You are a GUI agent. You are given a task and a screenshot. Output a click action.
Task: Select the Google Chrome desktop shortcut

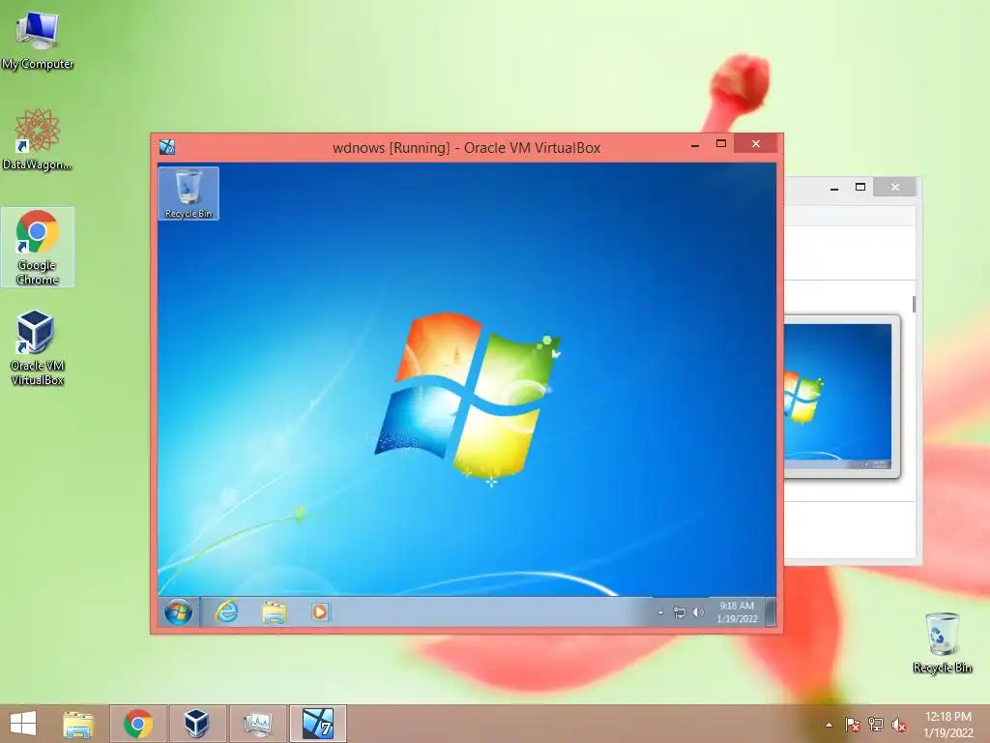click(x=38, y=247)
